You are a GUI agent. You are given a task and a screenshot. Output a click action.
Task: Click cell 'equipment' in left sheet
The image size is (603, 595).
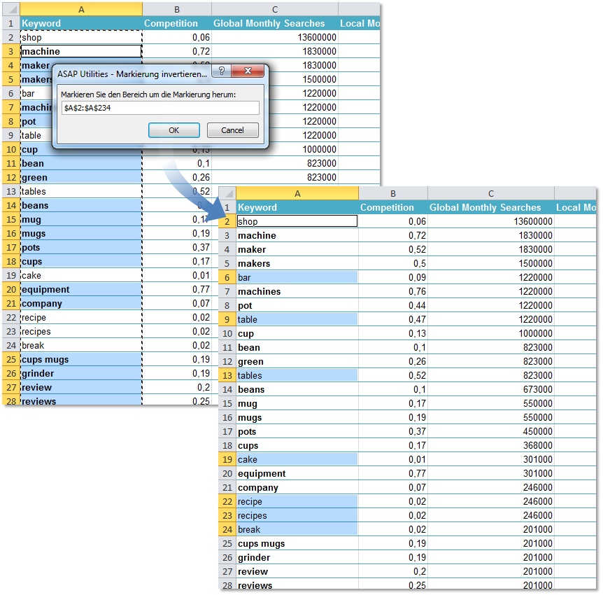pyautogui.click(x=81, y=289)
